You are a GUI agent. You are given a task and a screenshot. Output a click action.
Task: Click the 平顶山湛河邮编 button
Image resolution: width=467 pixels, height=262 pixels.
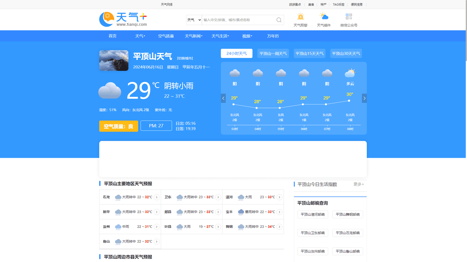(313, 214)
